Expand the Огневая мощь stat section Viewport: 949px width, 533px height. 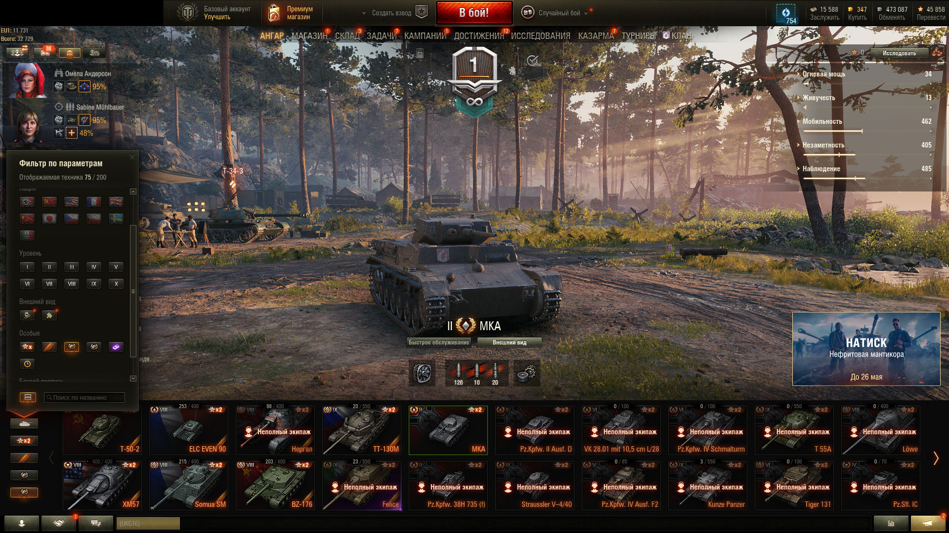pyautogui.click(x=865, y=74)
